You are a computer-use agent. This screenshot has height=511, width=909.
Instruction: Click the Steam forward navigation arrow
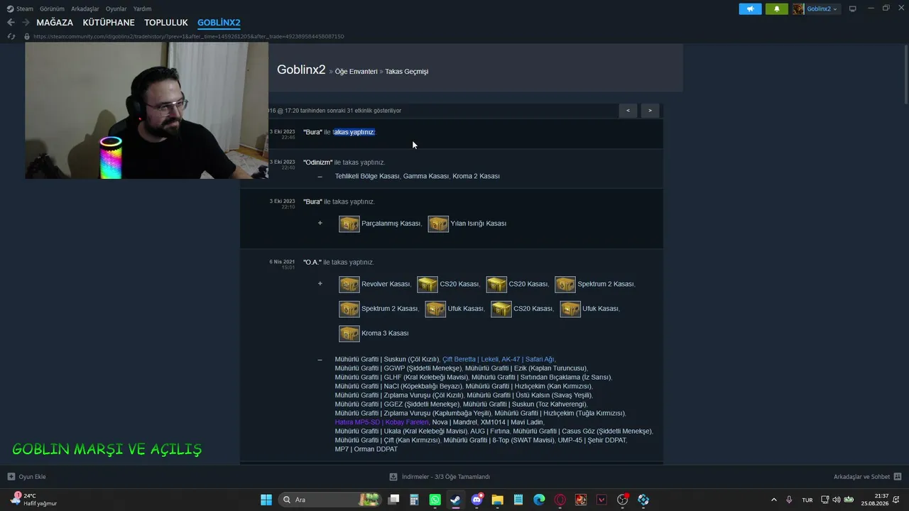26,23
